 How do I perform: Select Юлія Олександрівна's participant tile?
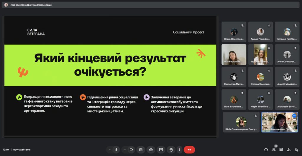pyautogui.click(x=241, y=122)
